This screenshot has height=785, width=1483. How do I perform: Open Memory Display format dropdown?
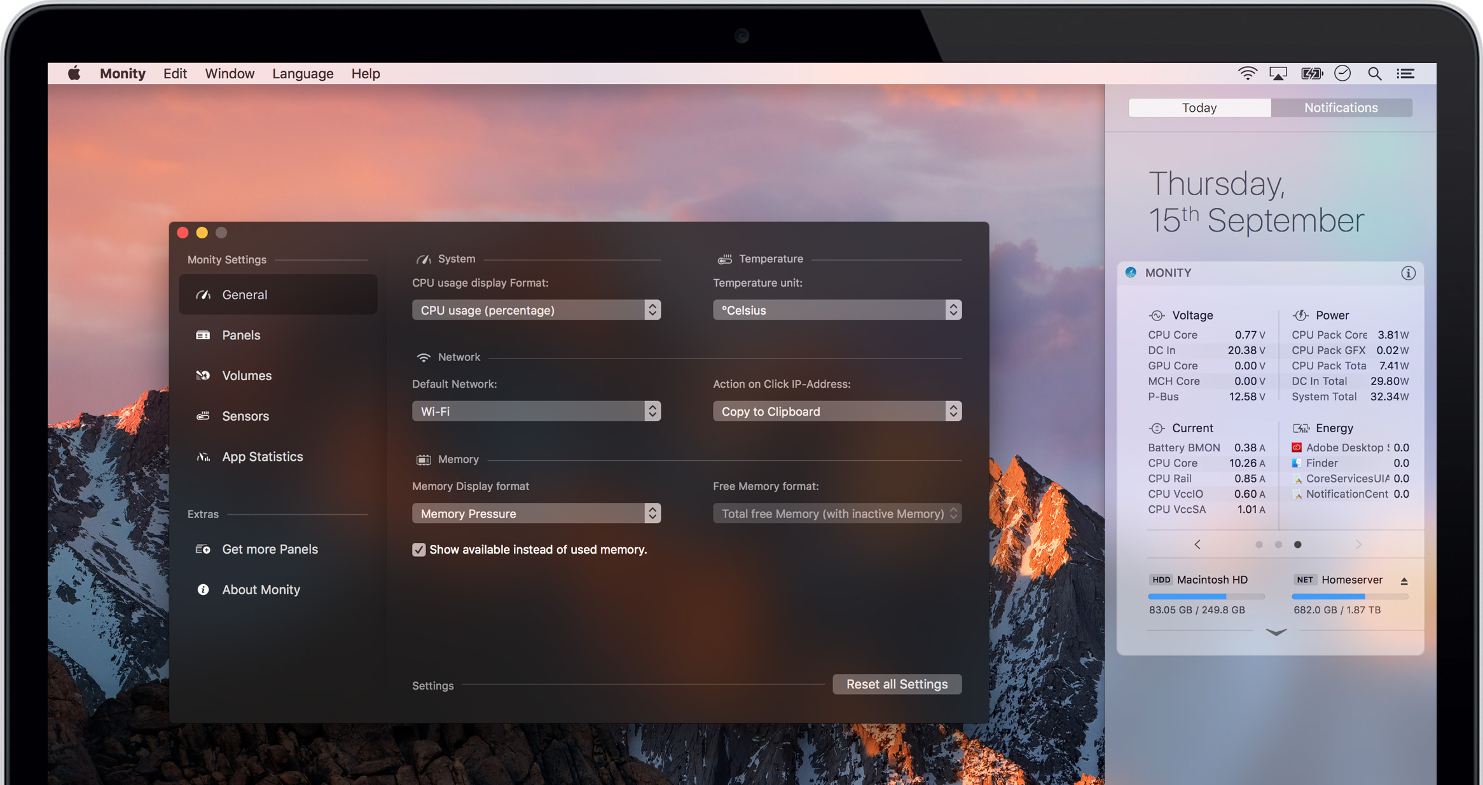(536, 514)
